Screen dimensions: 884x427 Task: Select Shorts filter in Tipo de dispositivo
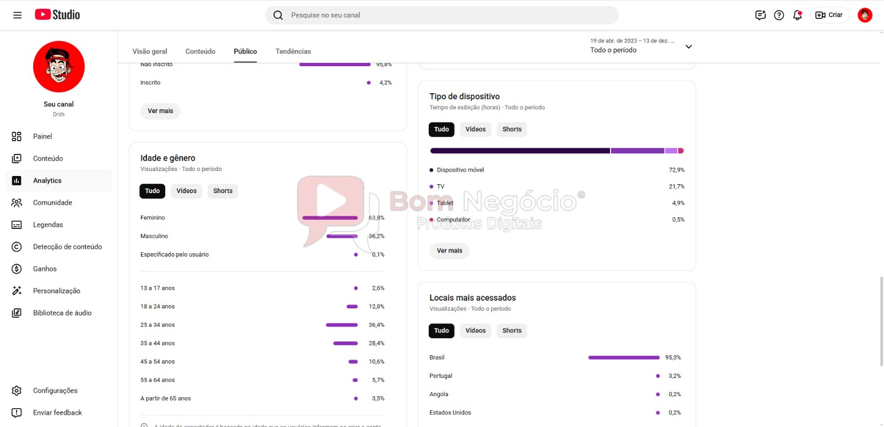click(x=512, y=129)
